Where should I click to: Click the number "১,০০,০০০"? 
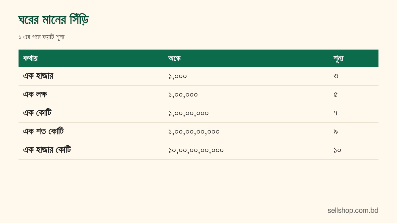tap(183, 95)
